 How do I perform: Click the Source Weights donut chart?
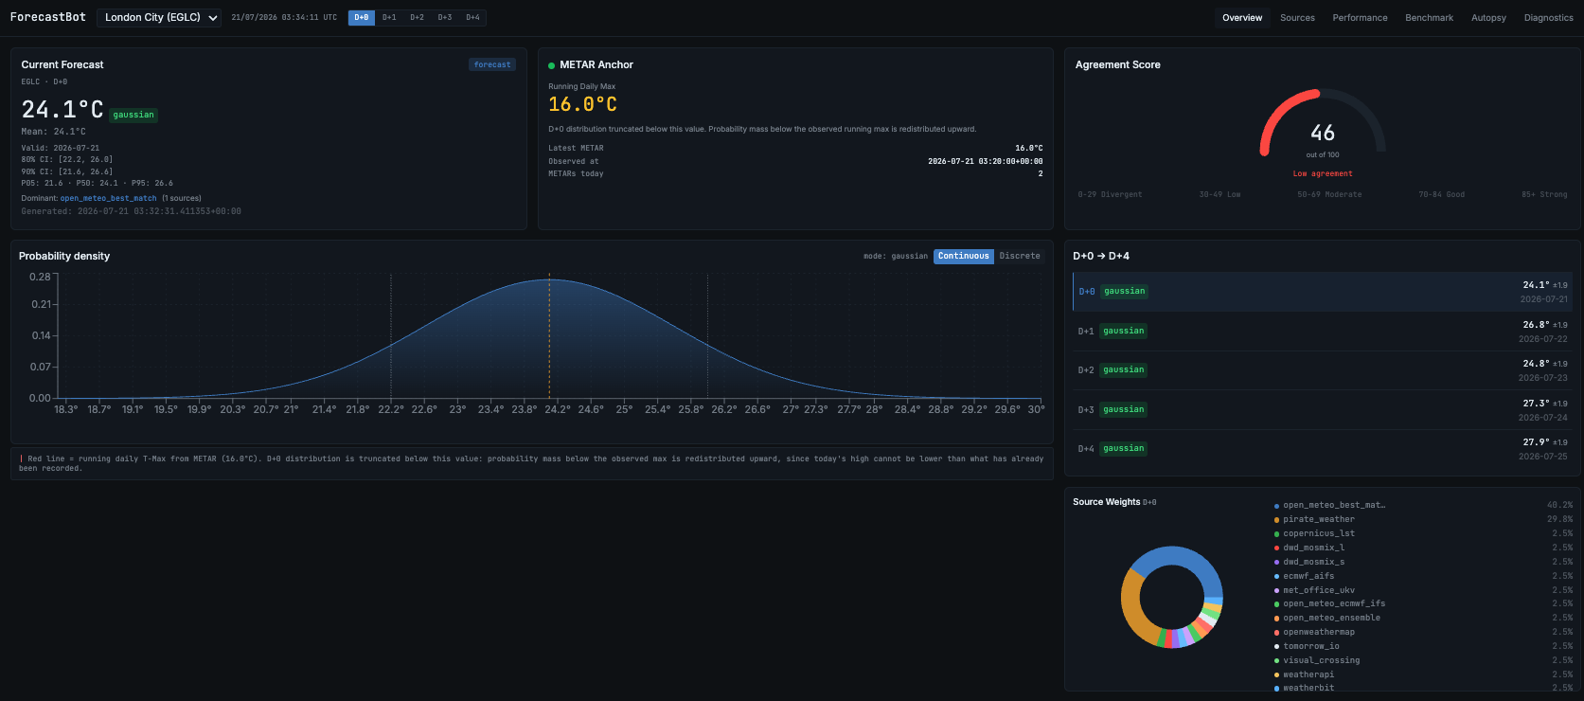click(1171, 597)
